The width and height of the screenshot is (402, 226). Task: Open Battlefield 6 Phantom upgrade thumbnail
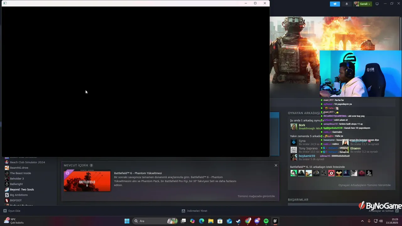click(x=87, y=181)
